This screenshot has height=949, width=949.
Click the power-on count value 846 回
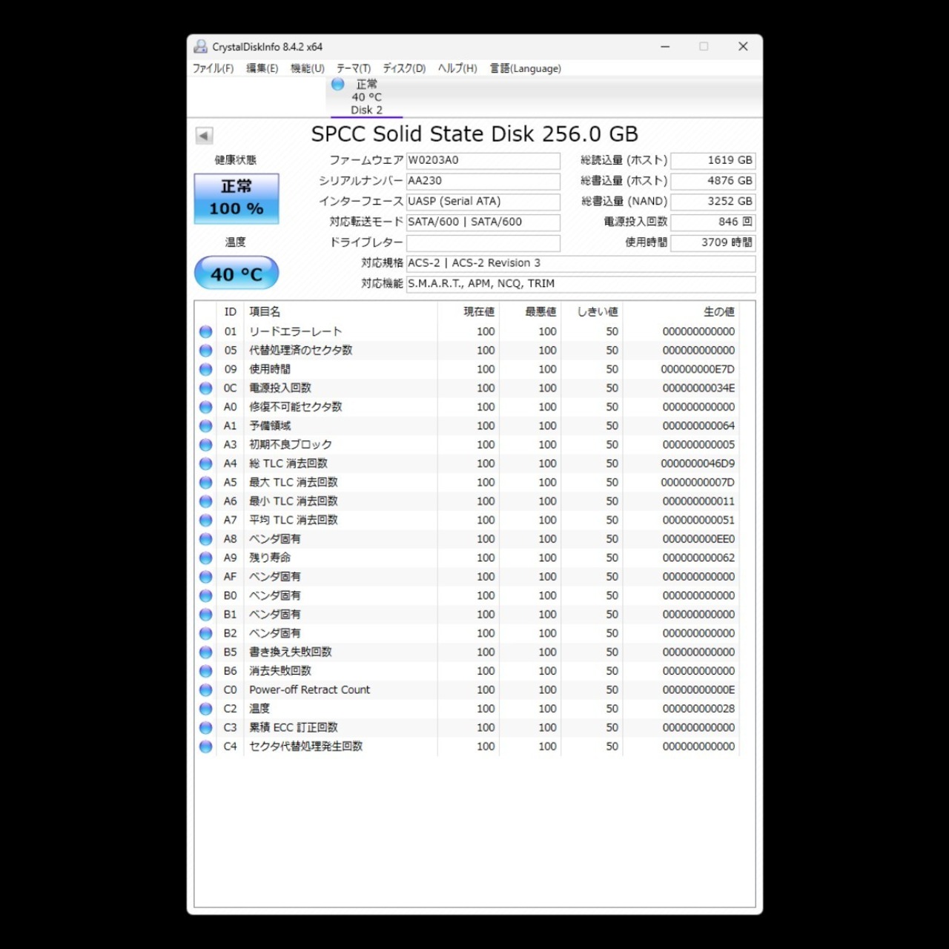[713, 222]
